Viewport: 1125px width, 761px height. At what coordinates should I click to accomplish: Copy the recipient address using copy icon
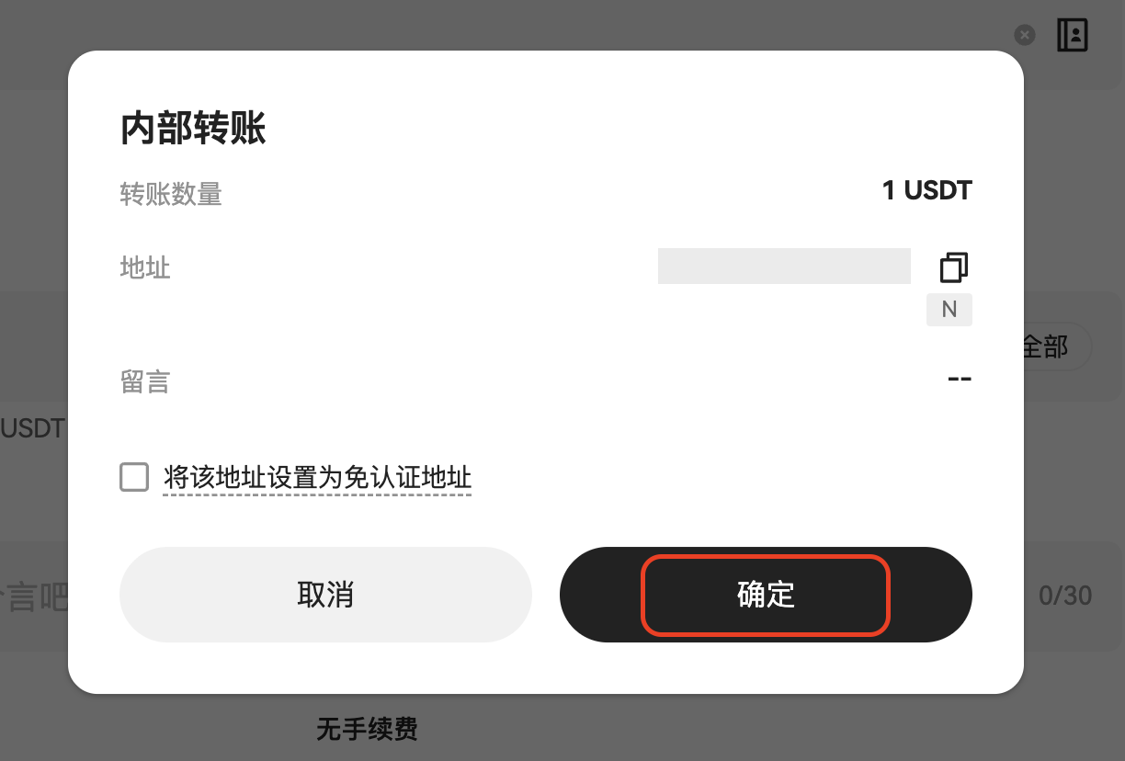point(954,267)
